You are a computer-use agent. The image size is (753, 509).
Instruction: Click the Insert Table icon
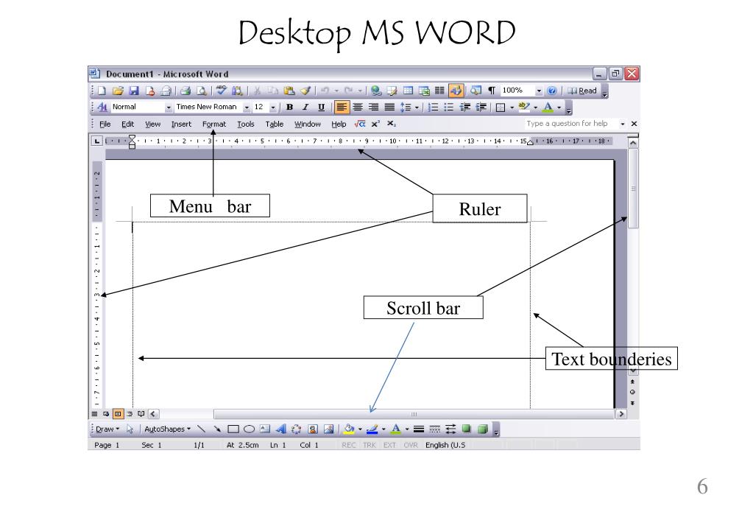(x=408, y=91)
